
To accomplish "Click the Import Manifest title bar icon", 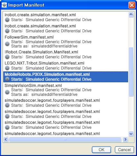I will click(x=4, y=5).
